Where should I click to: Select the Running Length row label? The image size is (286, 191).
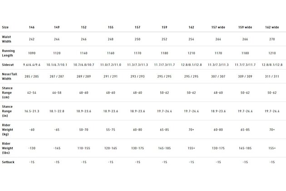tap(8, 53)
